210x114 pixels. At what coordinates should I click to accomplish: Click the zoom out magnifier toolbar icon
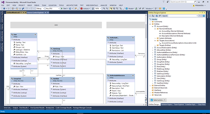[107, 9]
